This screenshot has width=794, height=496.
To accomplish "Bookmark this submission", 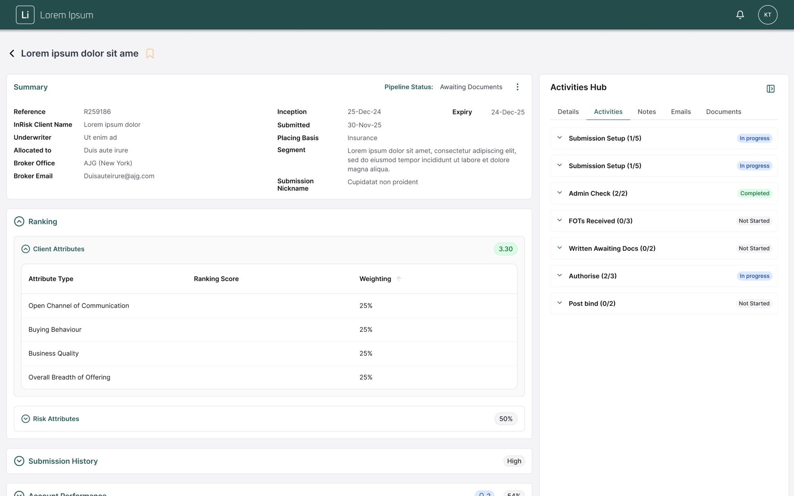I will 150,54.
